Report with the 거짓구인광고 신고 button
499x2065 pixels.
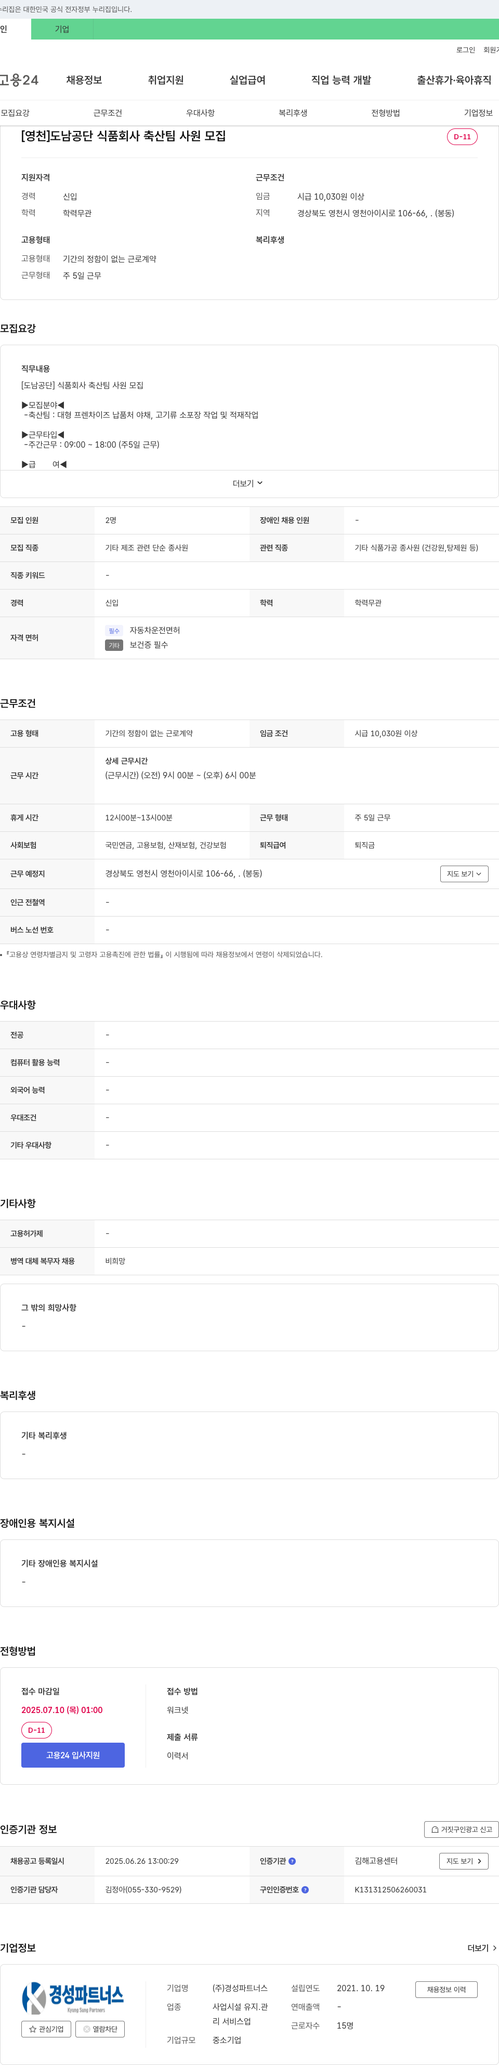point(462,1829)
